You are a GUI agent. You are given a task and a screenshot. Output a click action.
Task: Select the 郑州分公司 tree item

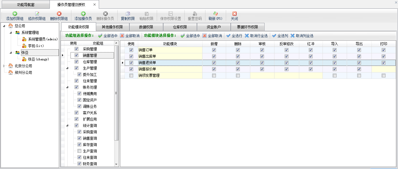pos(23,72)
